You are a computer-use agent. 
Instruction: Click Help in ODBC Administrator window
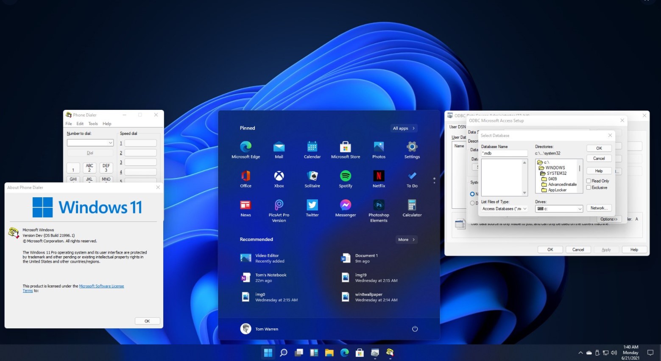tap(634, 249)
